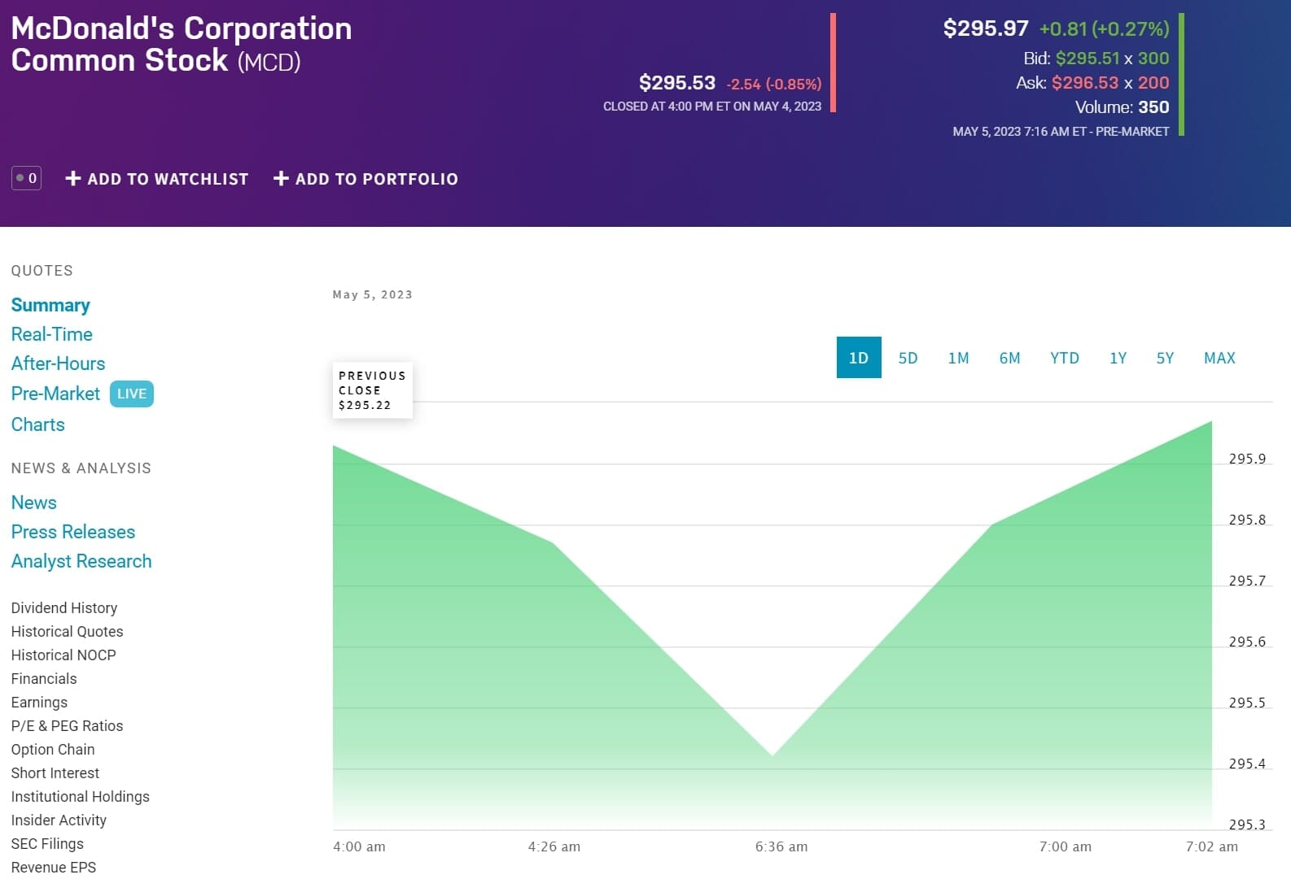Click the plus icon beside Add to Watchlist
This screenshot has width=1291, height=879.
[x=73, y=178]
